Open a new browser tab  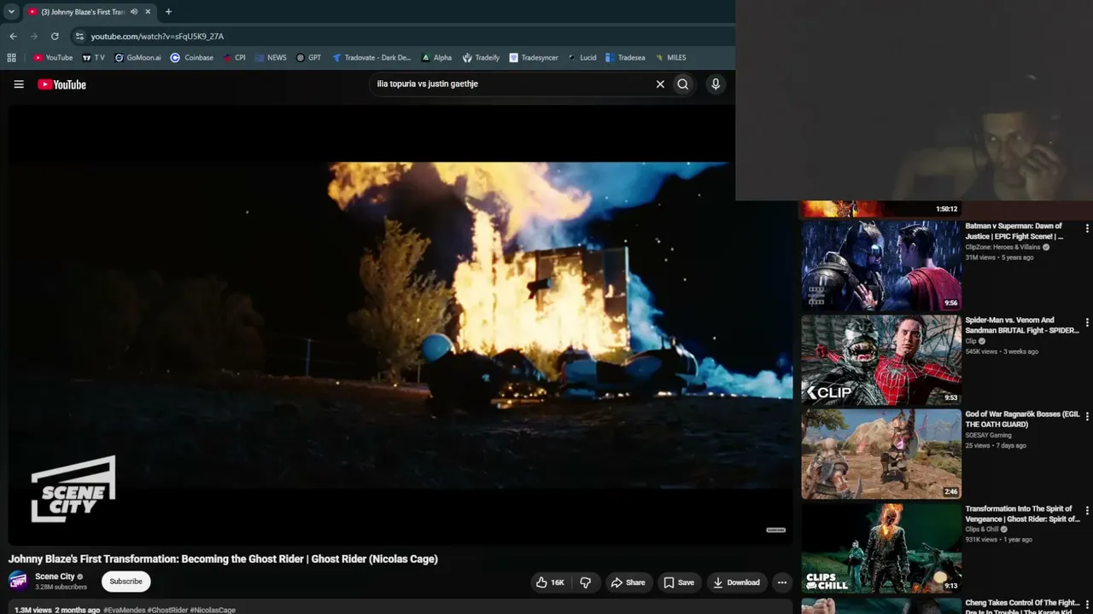pyautogui.click(x=168, y=12)
